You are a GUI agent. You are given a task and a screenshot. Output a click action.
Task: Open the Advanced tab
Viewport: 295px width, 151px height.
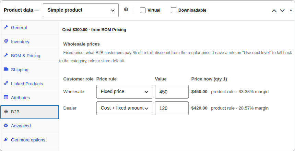tap(30, 126)
